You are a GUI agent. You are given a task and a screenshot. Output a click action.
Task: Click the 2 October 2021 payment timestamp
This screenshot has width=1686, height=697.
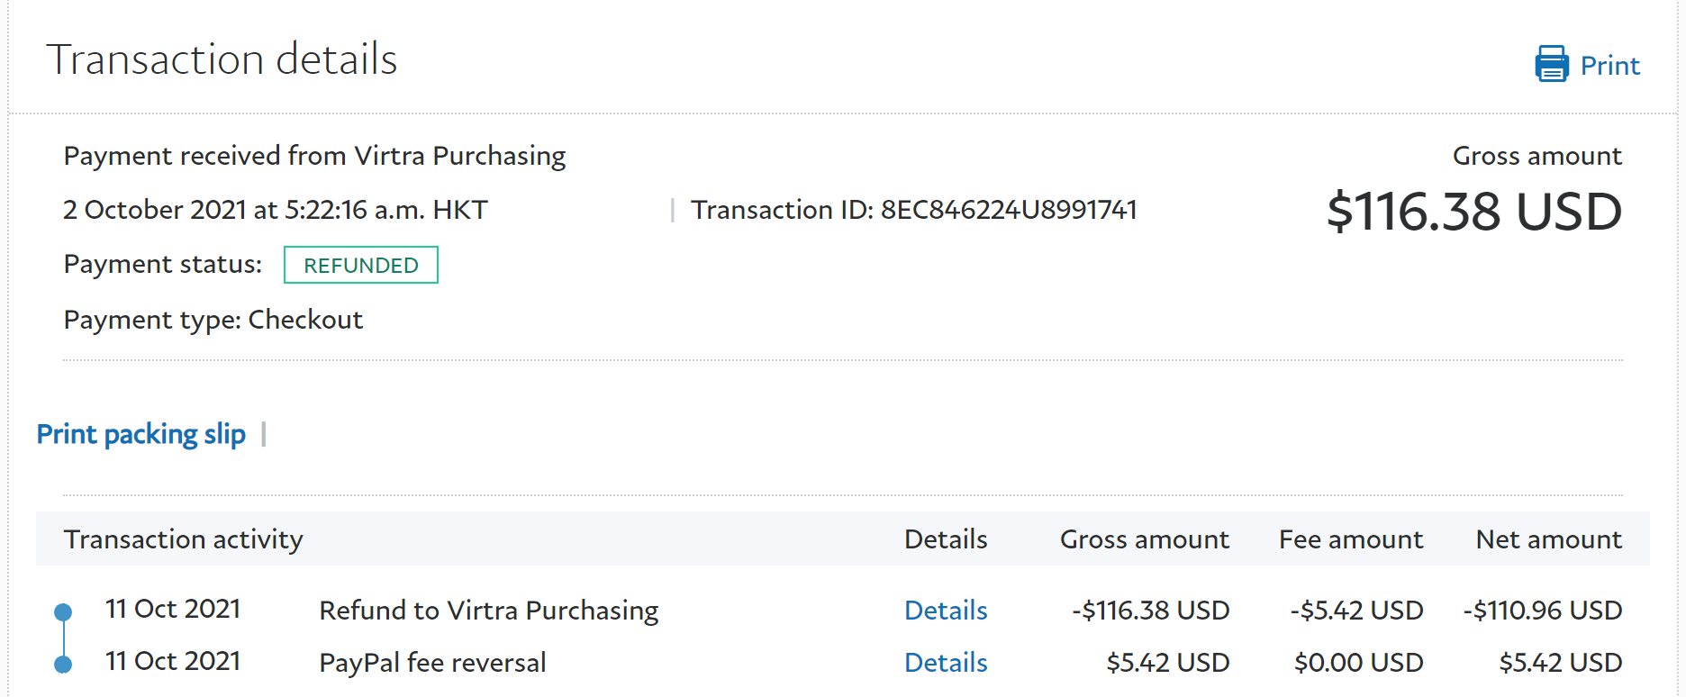pos(275,210)
